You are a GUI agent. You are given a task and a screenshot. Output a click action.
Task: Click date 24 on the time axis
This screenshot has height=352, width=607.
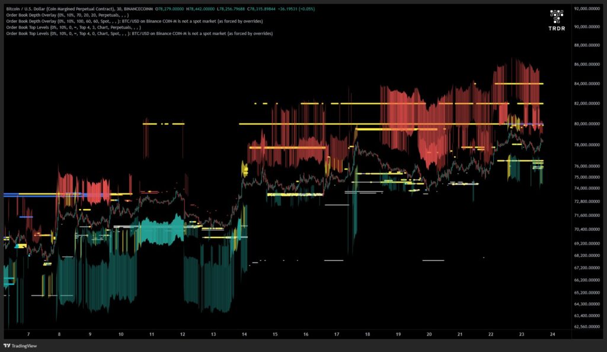tap(552, 334)
